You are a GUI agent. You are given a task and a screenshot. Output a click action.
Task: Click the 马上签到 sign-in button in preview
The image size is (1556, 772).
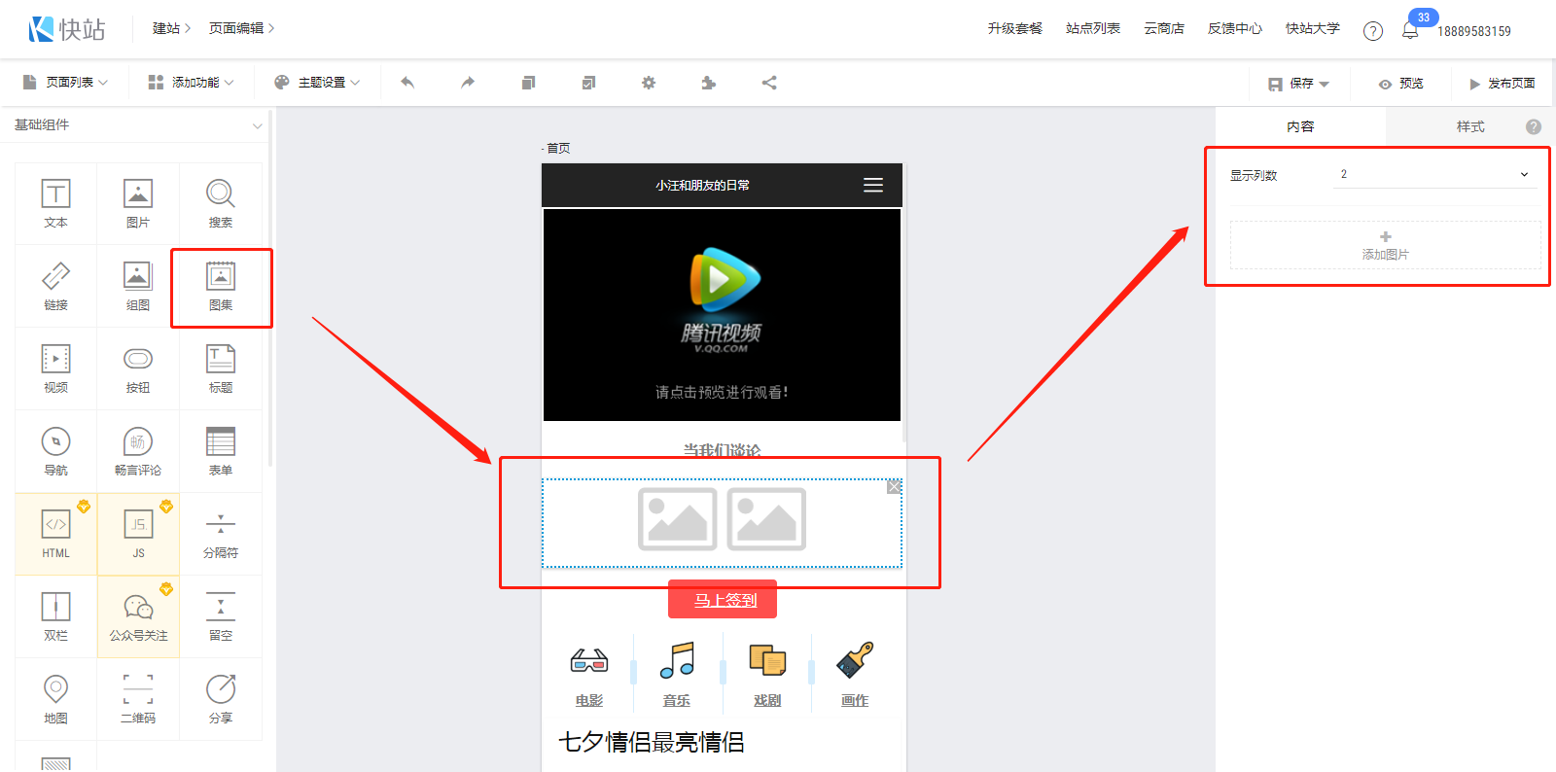point(723,600)
